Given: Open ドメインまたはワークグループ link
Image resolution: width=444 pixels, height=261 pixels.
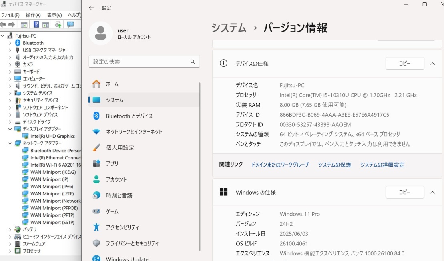Looking at the screenshot, I should pyautogui.click(x=280, y=165).
